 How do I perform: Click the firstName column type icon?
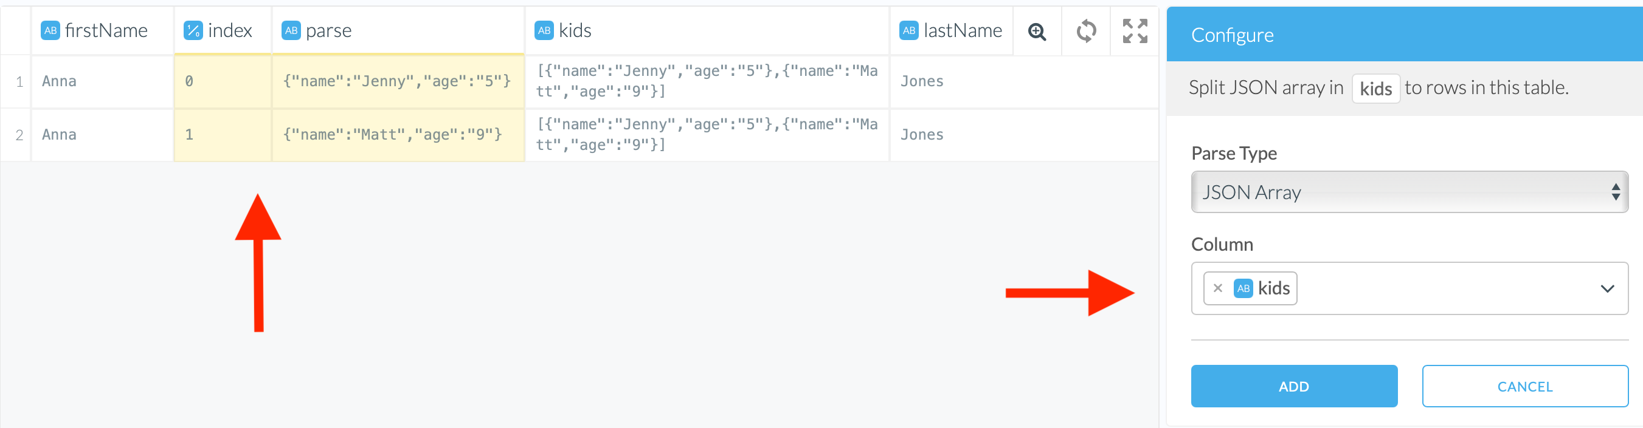(x=50, y=30)
